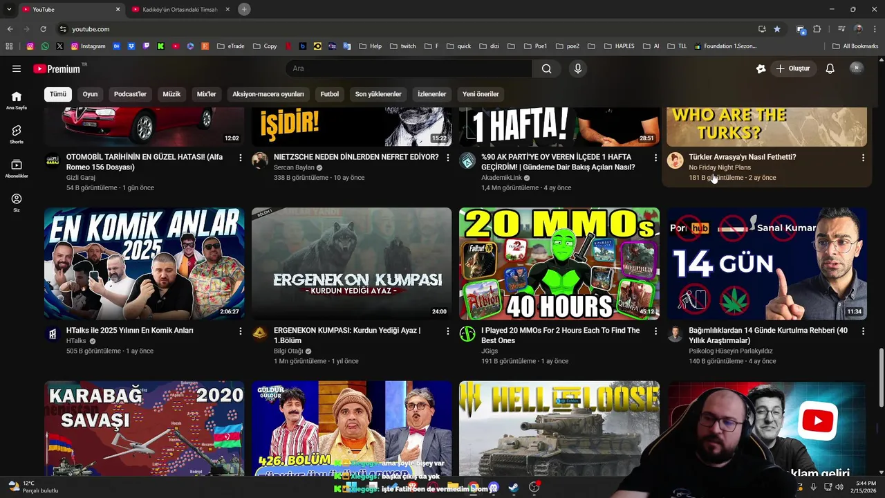Open options for Türkler Avrasya'yı video
This screenshot has height=498, width=885.
pos(863,158)
